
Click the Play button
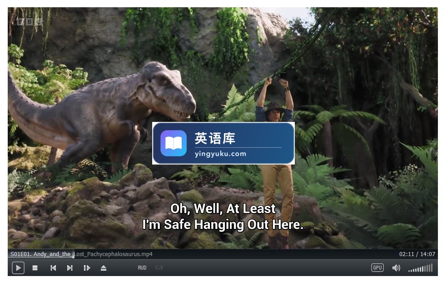(18, 268)
